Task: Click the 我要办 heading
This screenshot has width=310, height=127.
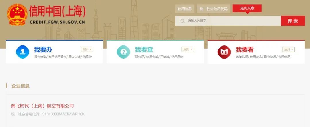Action: (43, 50)
